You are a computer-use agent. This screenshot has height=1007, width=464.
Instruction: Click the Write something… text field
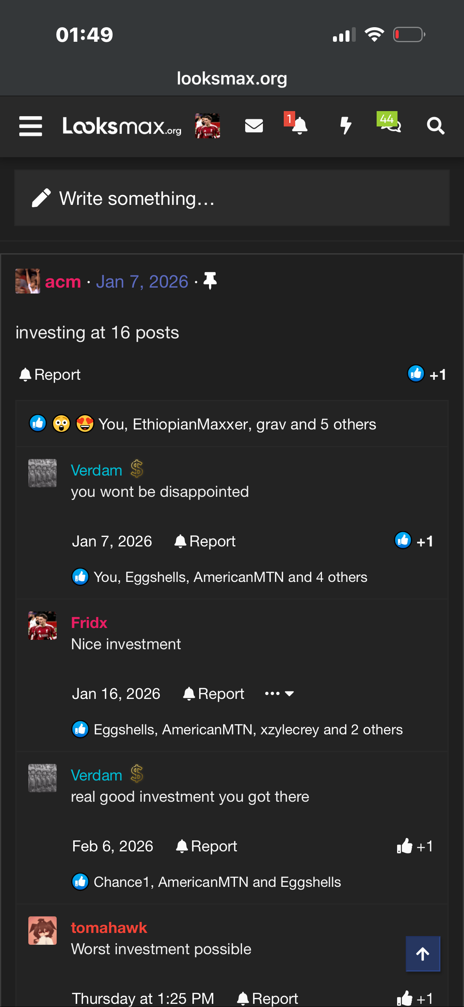(x=232, y=198)
